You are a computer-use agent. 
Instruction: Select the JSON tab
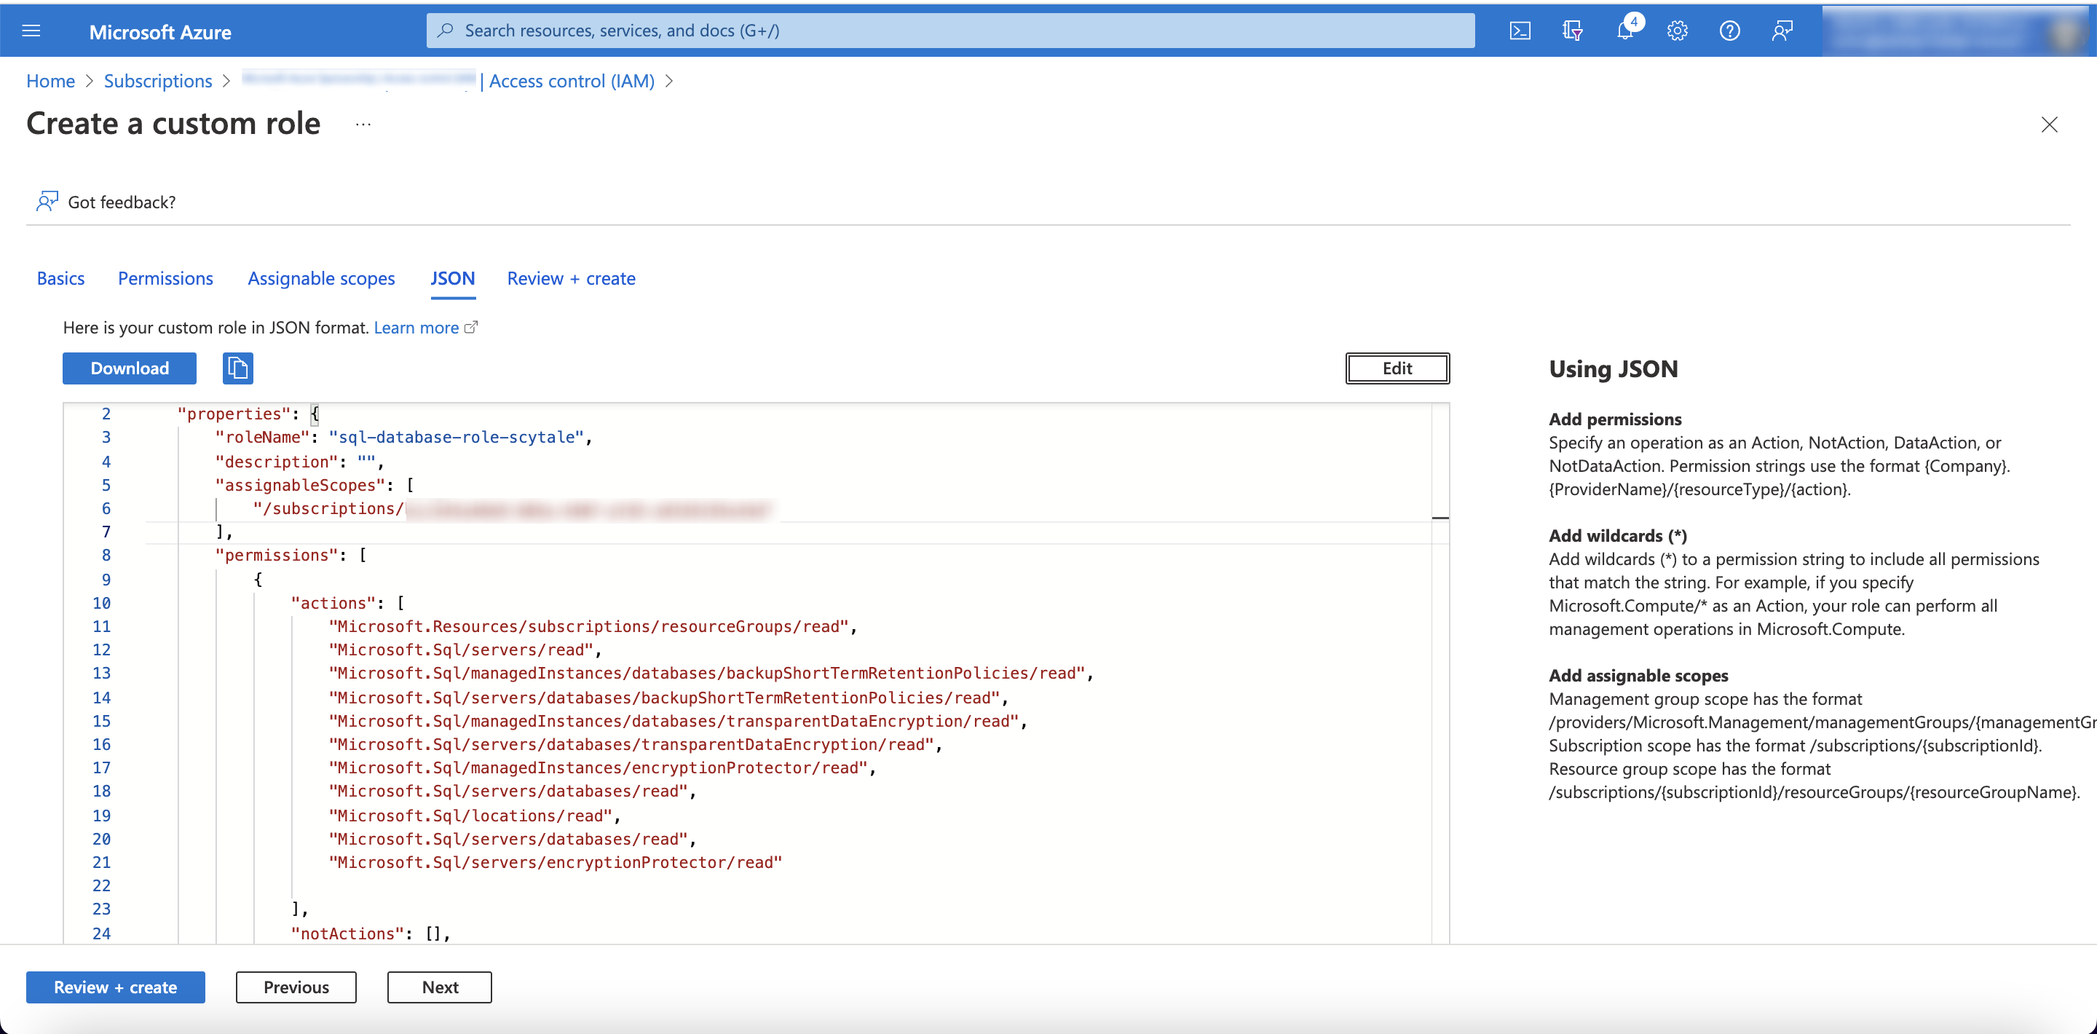coord(451,278)
